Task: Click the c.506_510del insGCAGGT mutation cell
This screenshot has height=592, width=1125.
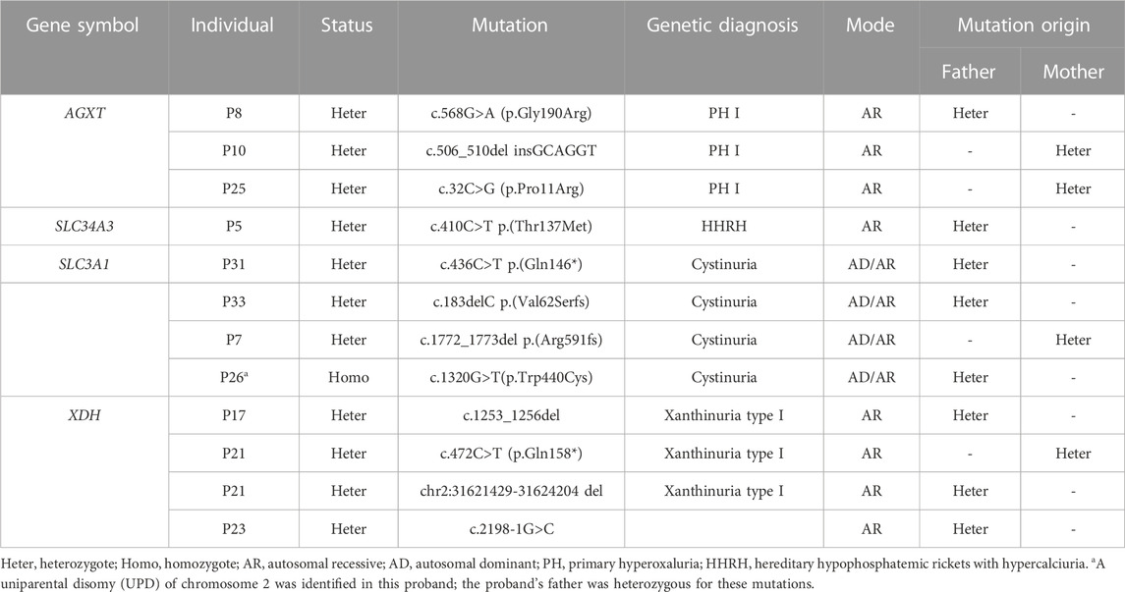Action: pos(510,150)
